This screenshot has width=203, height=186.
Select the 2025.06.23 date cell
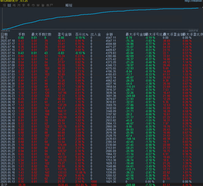click(x=8, y=96)
